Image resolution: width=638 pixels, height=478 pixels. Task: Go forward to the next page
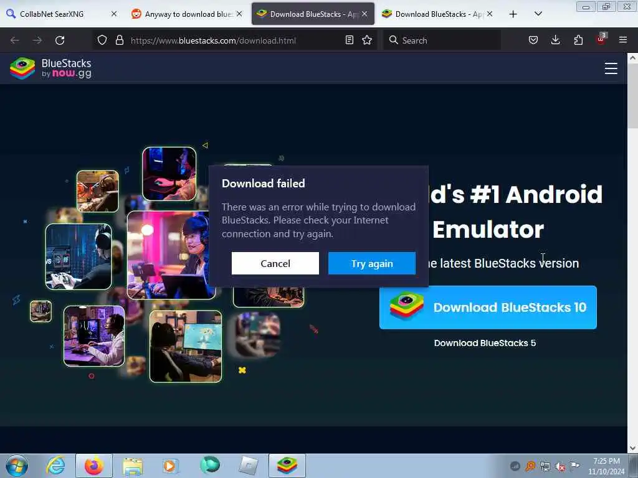pyautogui.click(x=37, y=40)
